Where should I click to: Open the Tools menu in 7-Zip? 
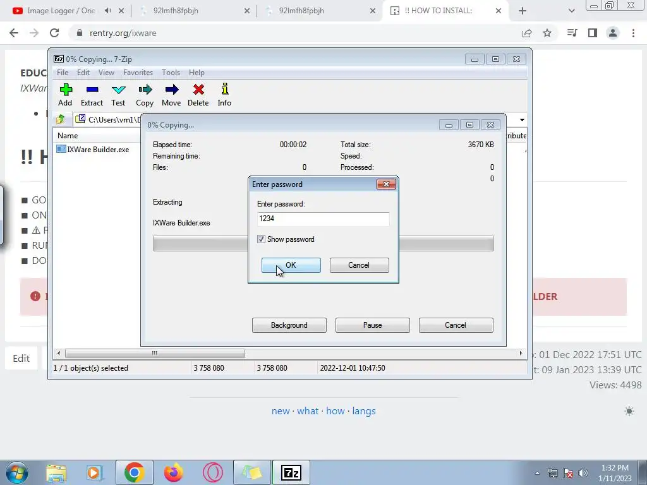tap(171, 73)
